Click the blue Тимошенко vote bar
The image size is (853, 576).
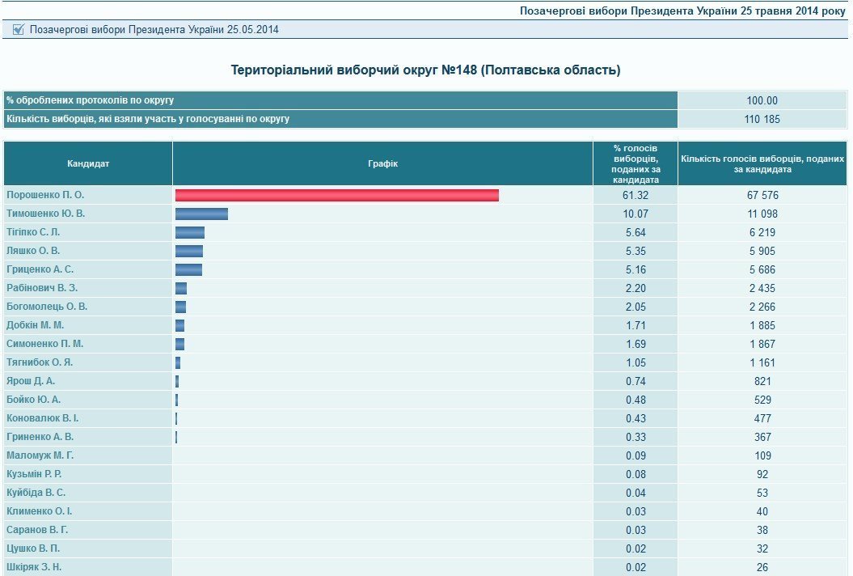(201, 214)
